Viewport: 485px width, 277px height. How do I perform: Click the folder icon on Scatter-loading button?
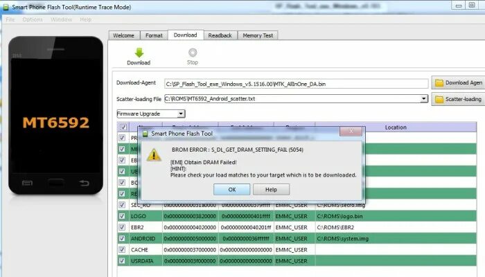[439, 99]
